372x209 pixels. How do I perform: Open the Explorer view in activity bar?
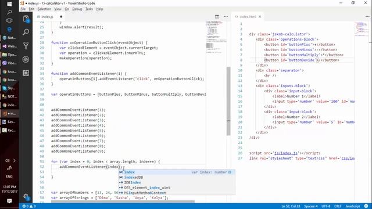26,19
